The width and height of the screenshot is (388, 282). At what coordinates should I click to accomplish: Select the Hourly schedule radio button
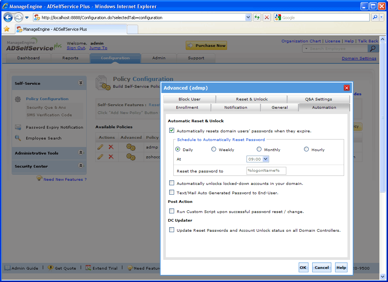(306, 149)
